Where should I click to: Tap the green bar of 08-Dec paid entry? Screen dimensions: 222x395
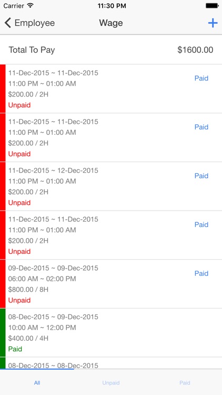point(3,333)
